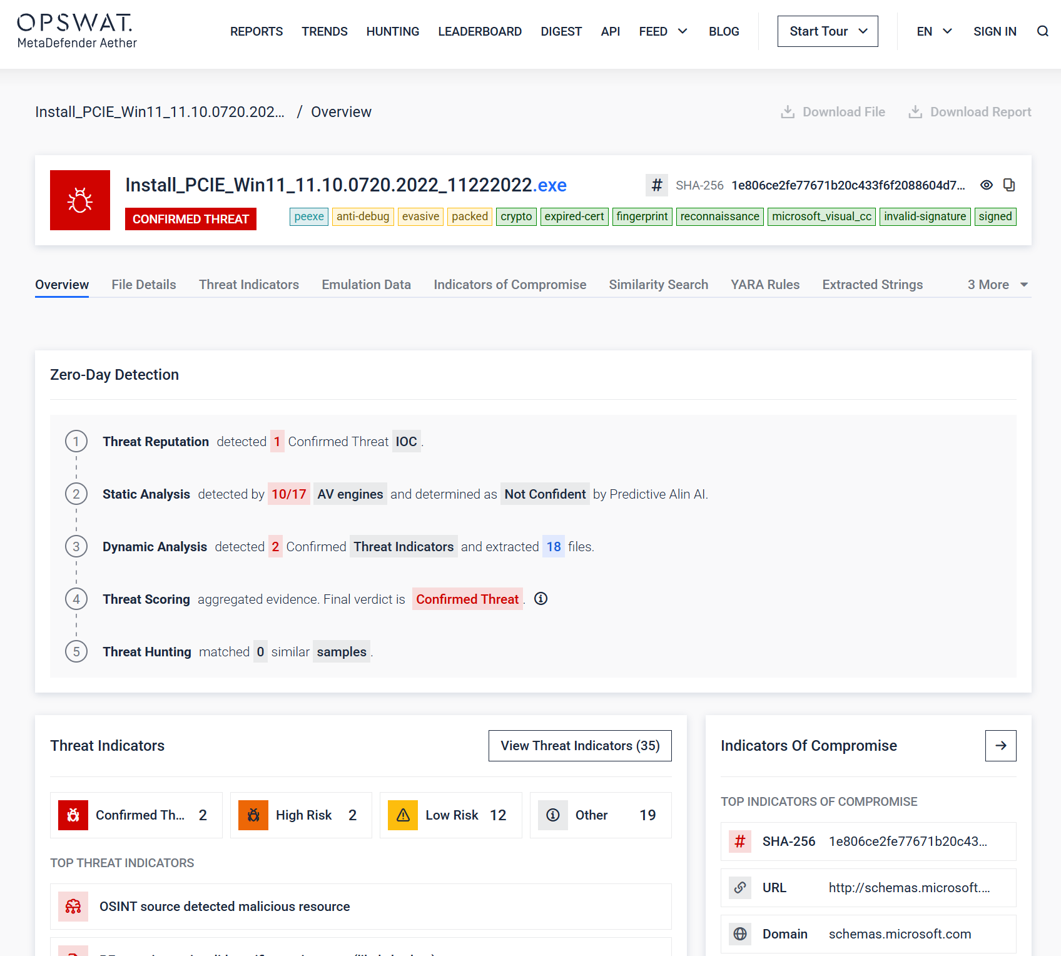Click the Low Risk yellow warning icon
The image size is (1061, 956).
(403, 815)
